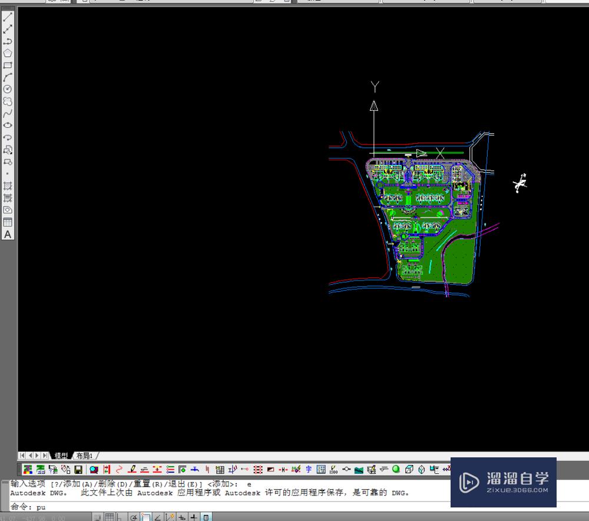589x521 pixels.
Task: Toggle Object Snap in status bar
Action: tap(145, 517)
